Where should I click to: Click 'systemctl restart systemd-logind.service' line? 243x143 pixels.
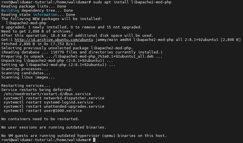tap(48, 102)
